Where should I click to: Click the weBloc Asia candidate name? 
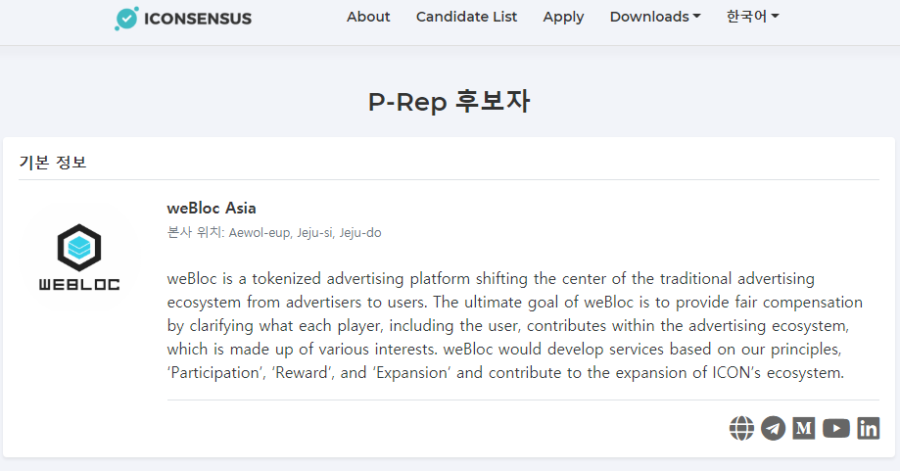pyautogui.click(x=212, y=208)
